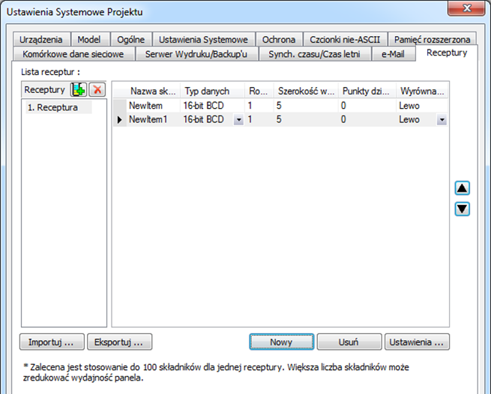491x394 pixels.
Task: Click the 16-bit BCD cell of NewItem
Action: [212, 106]
